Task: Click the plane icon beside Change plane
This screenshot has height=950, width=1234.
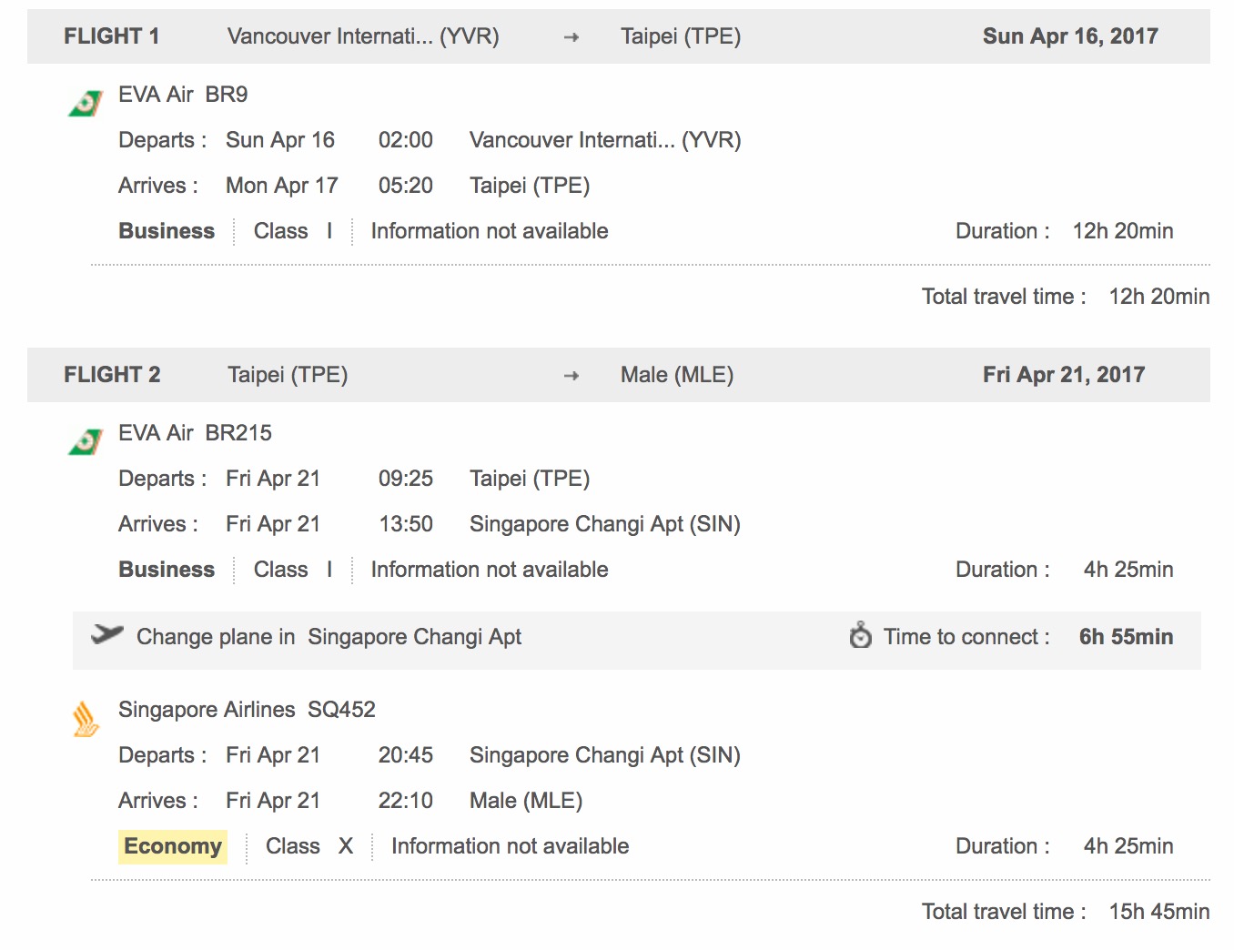Action: click(x=107, y=634)
